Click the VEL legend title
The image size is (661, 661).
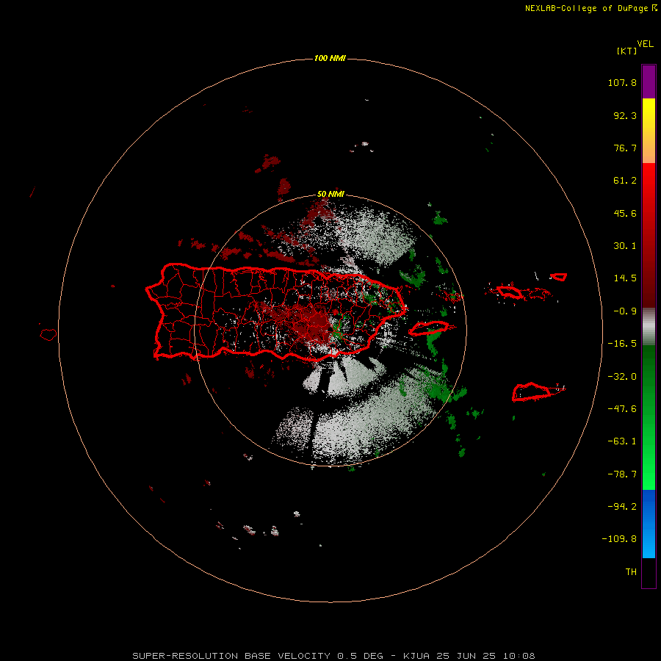645,43
